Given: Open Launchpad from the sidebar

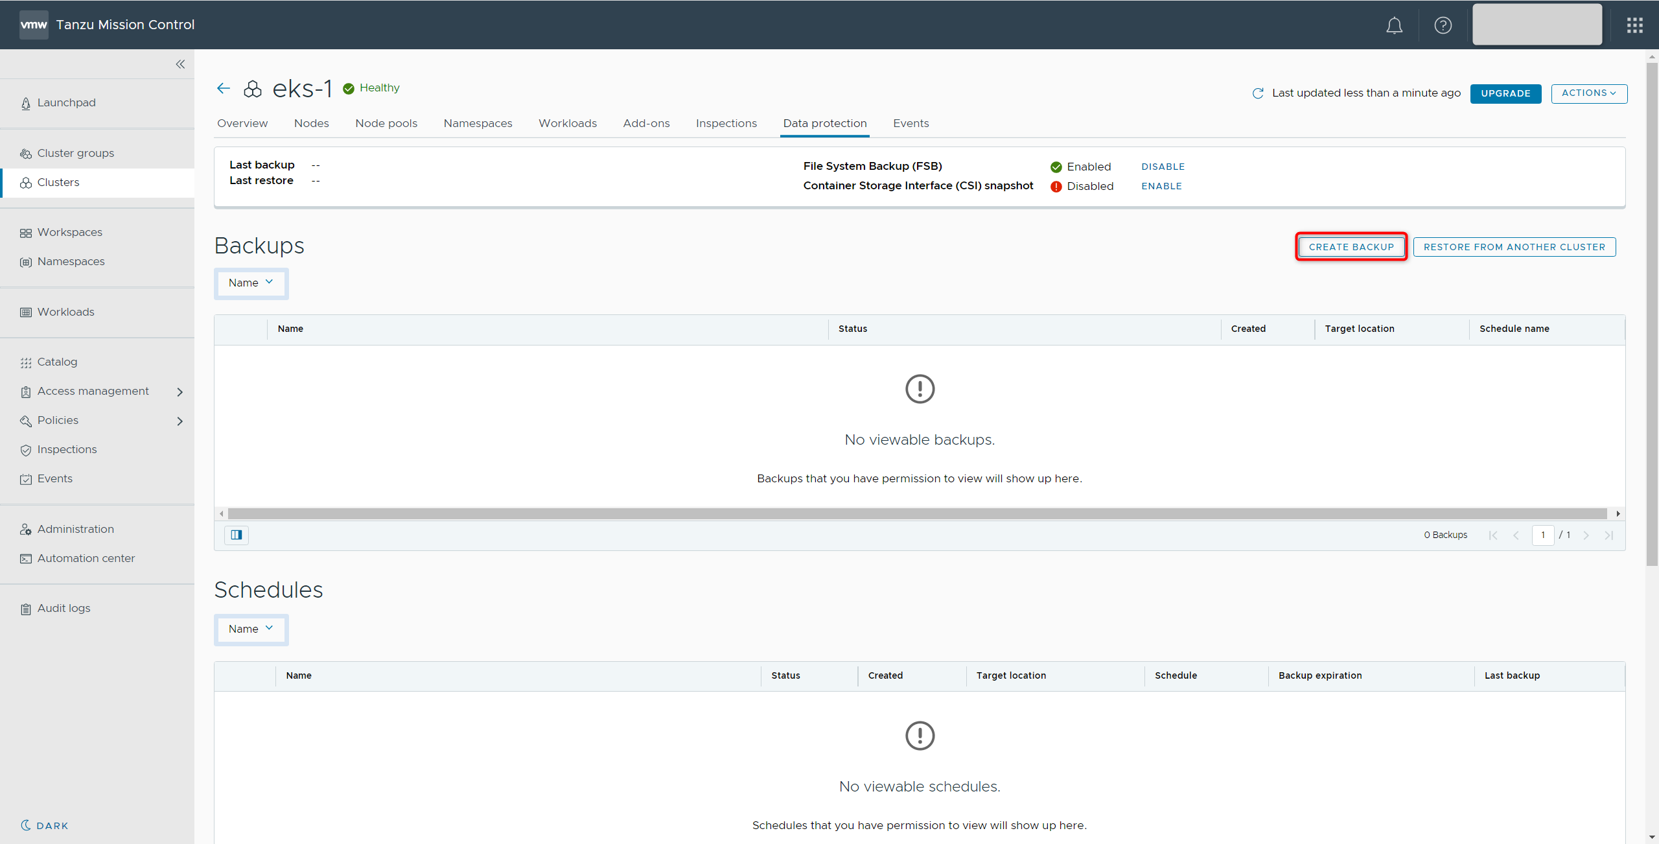Looking at the screenshot, I should [x=66, y=102].
